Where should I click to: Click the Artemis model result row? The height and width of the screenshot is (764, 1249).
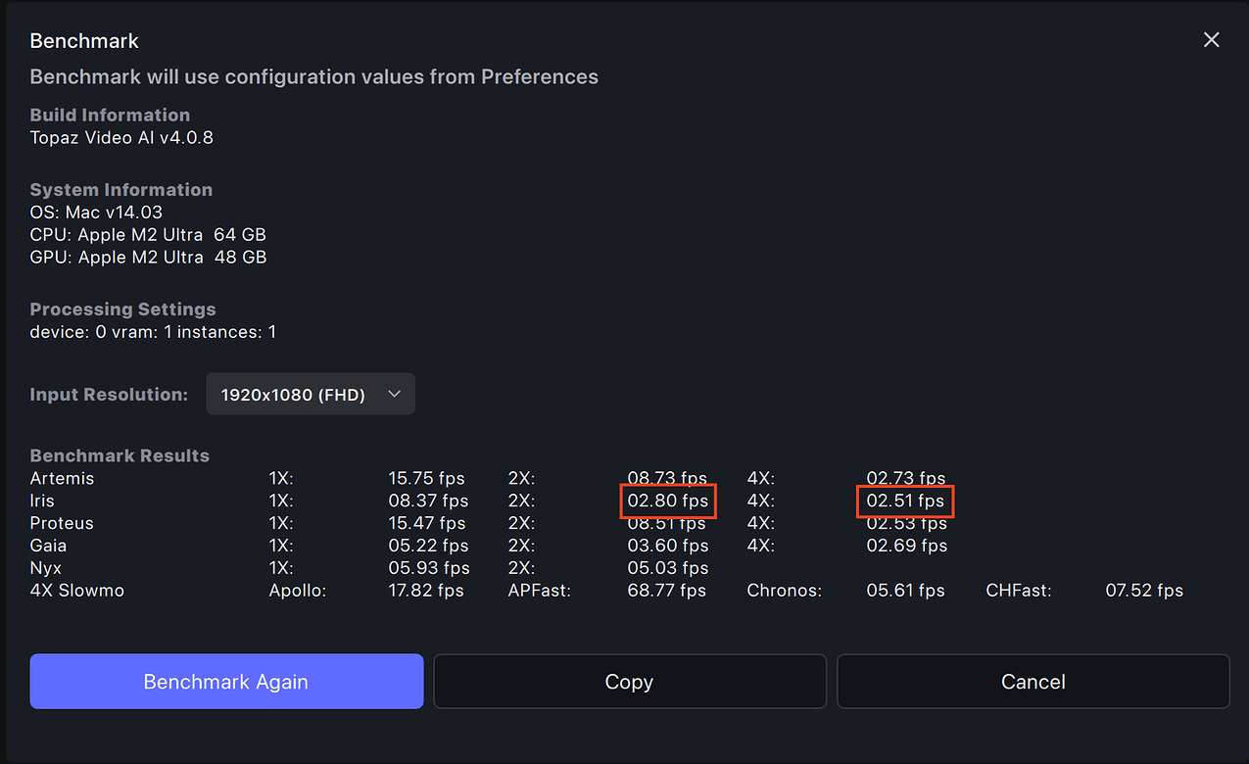coord(62,478)
